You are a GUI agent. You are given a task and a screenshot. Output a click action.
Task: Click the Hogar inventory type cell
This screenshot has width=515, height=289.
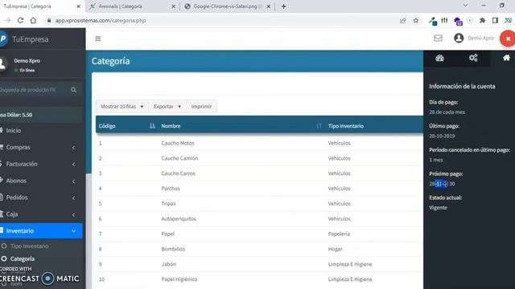(335, 249)
